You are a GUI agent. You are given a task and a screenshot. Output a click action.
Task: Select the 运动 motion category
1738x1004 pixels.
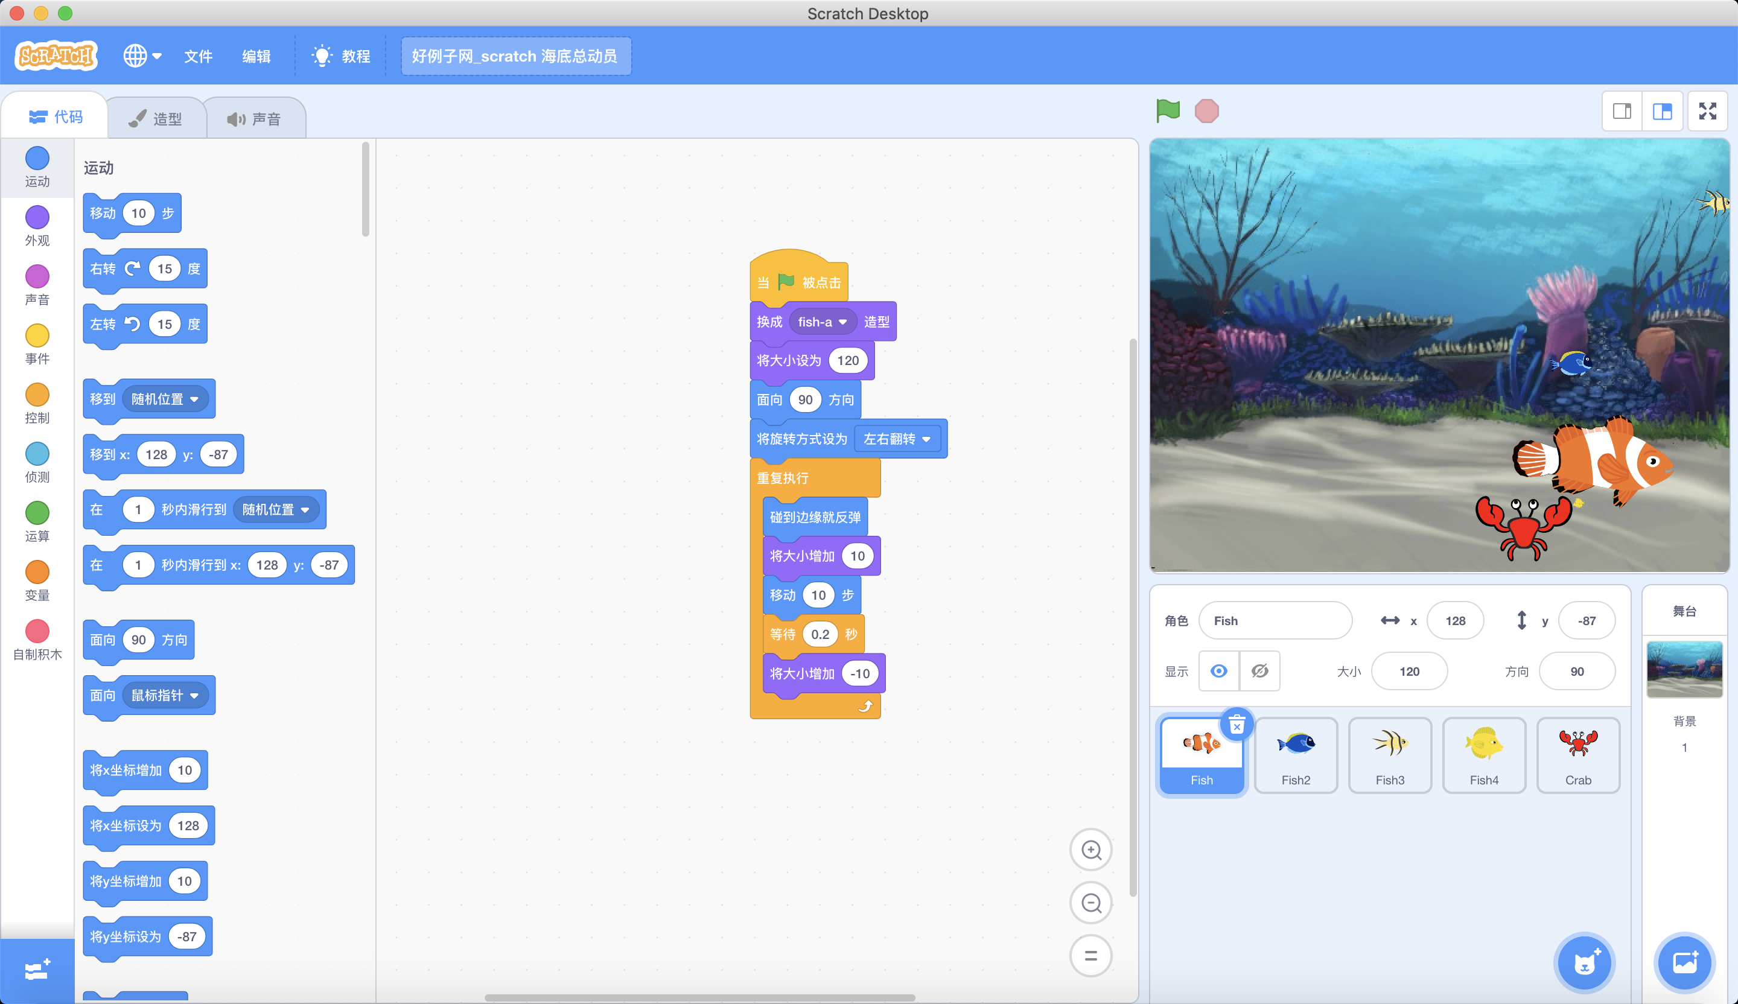pyautogui.click(x=37, y=168)
